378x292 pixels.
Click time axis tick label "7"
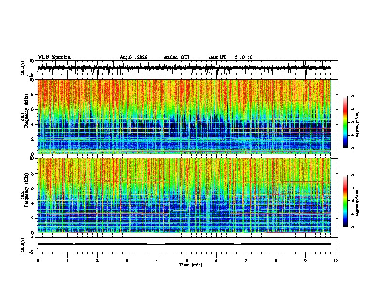tap(246, 261)
